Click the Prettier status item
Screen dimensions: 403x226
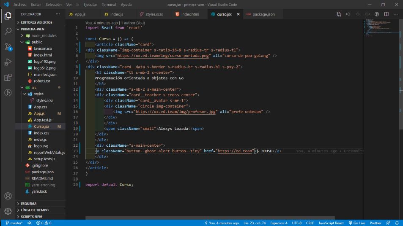(375, 223)
